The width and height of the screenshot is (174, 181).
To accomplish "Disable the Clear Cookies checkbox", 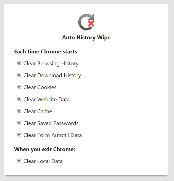I will 19,87.
